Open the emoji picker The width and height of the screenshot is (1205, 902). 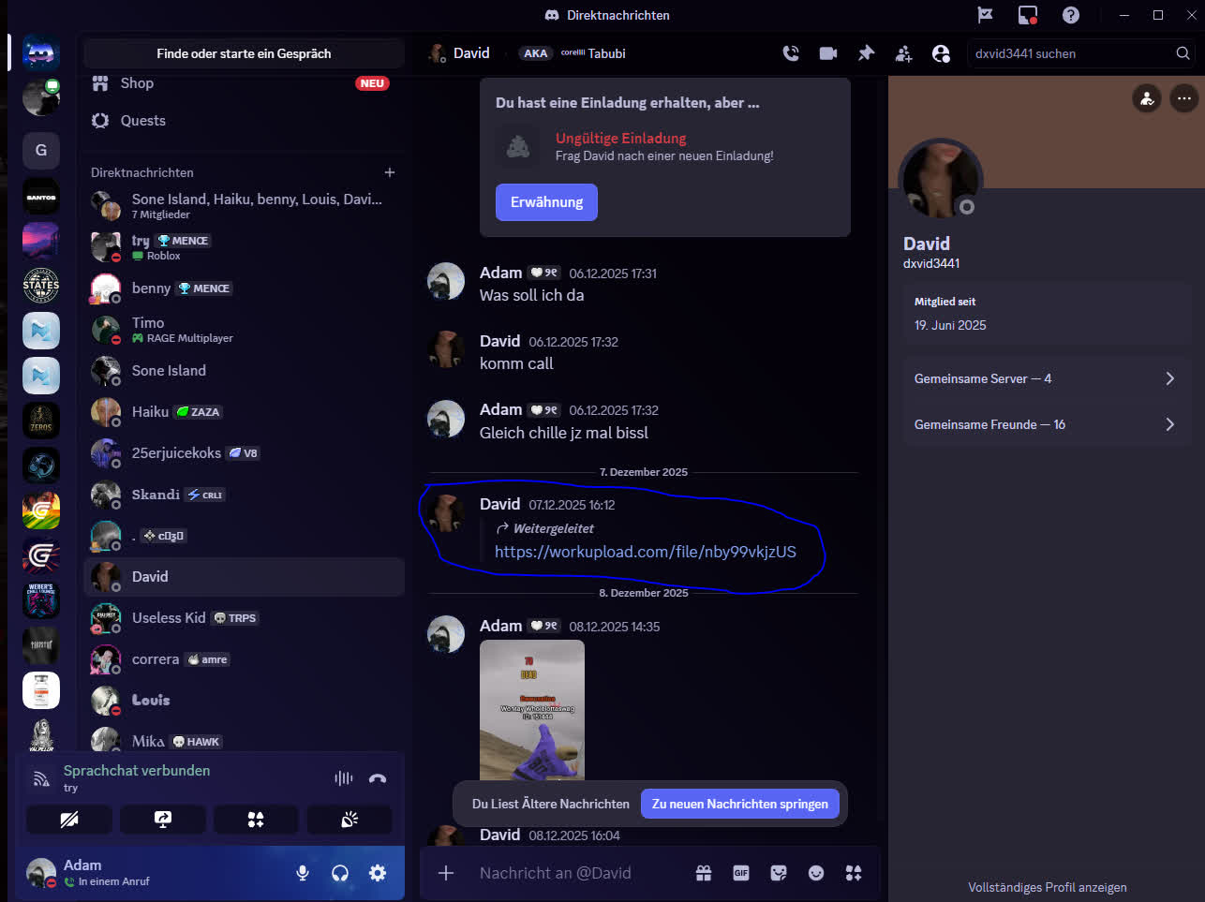(816, 872)
